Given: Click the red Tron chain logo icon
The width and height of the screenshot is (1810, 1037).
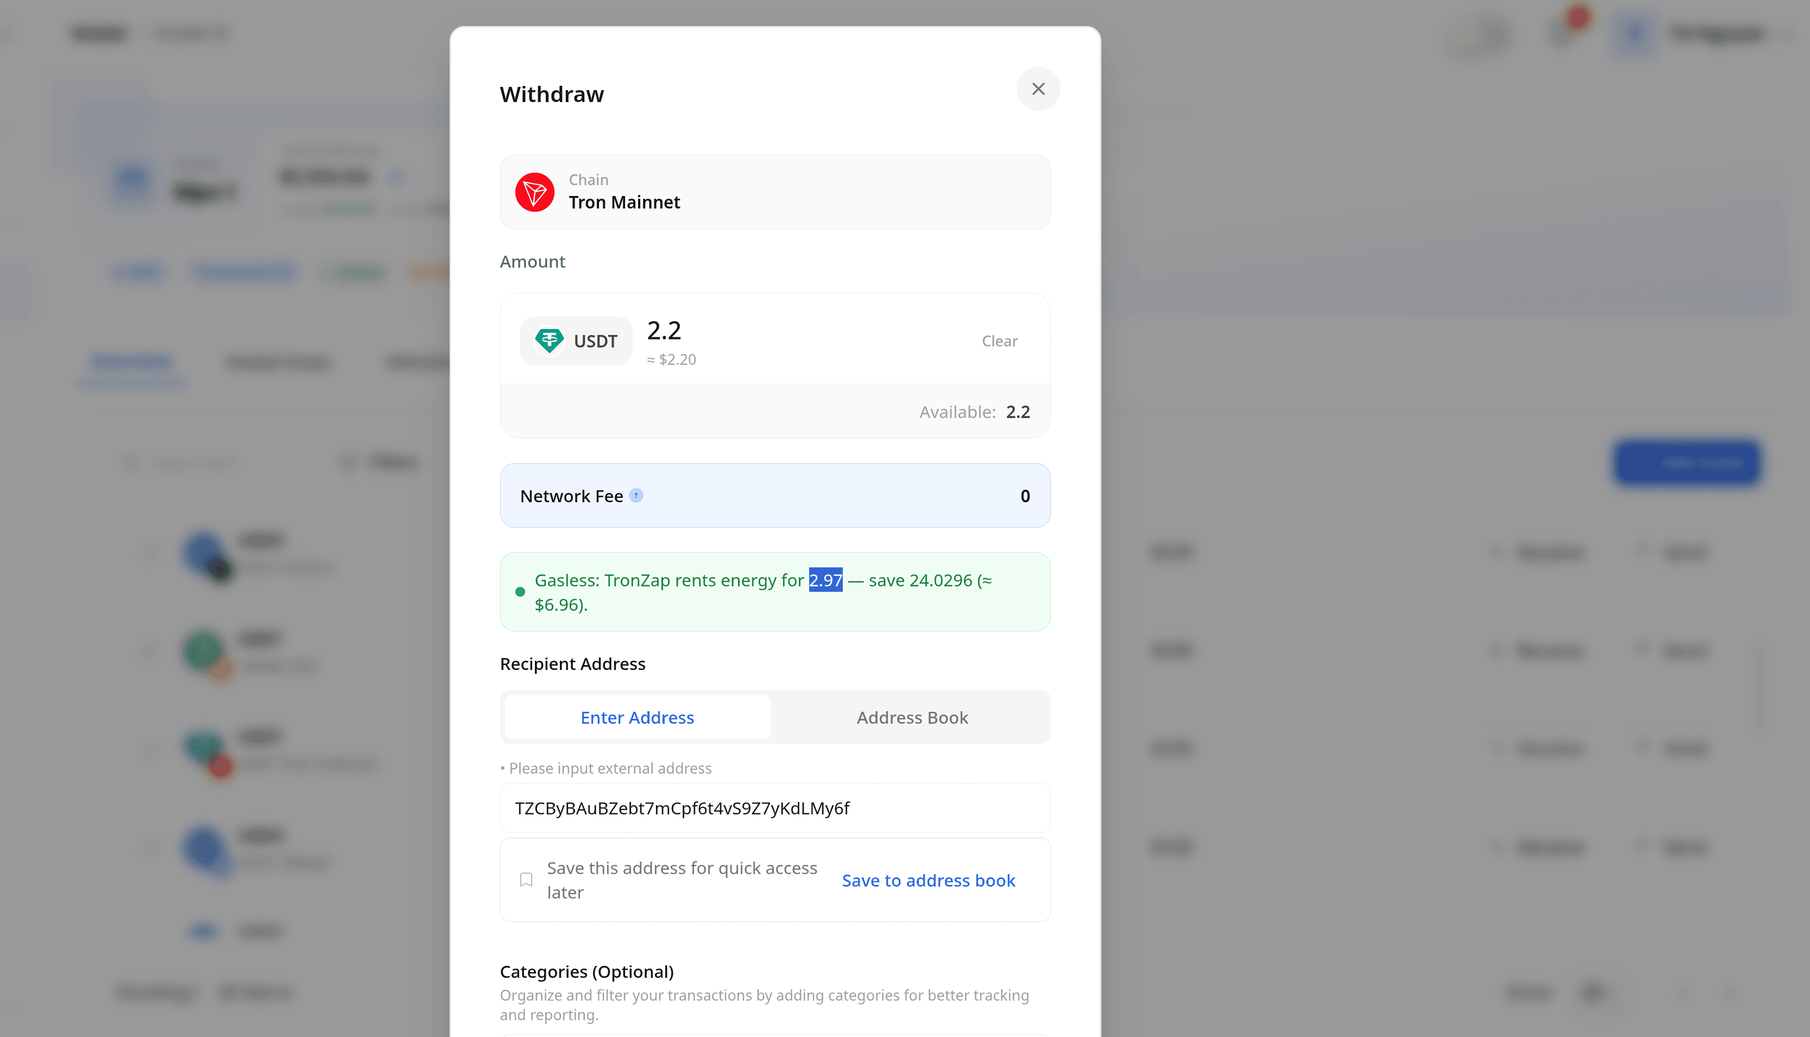Looking at the screenshot, I should coord(535,192).
